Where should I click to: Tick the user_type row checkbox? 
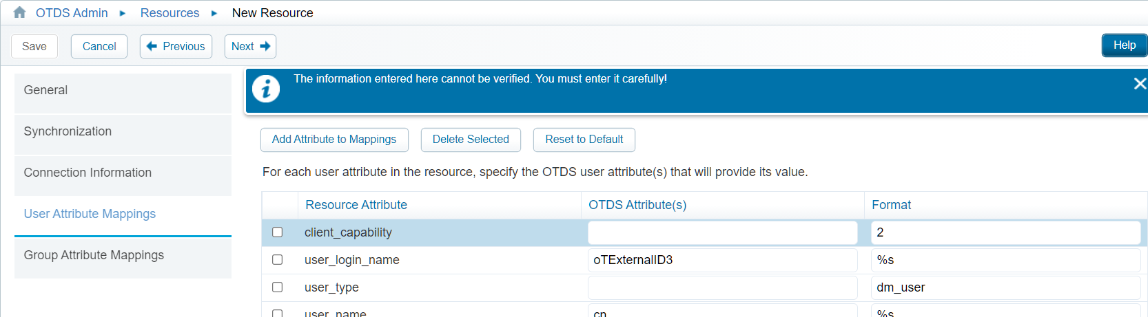[x=277, y=287]
